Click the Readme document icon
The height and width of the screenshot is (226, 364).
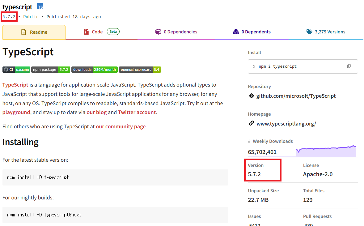(x=24, y=32)
